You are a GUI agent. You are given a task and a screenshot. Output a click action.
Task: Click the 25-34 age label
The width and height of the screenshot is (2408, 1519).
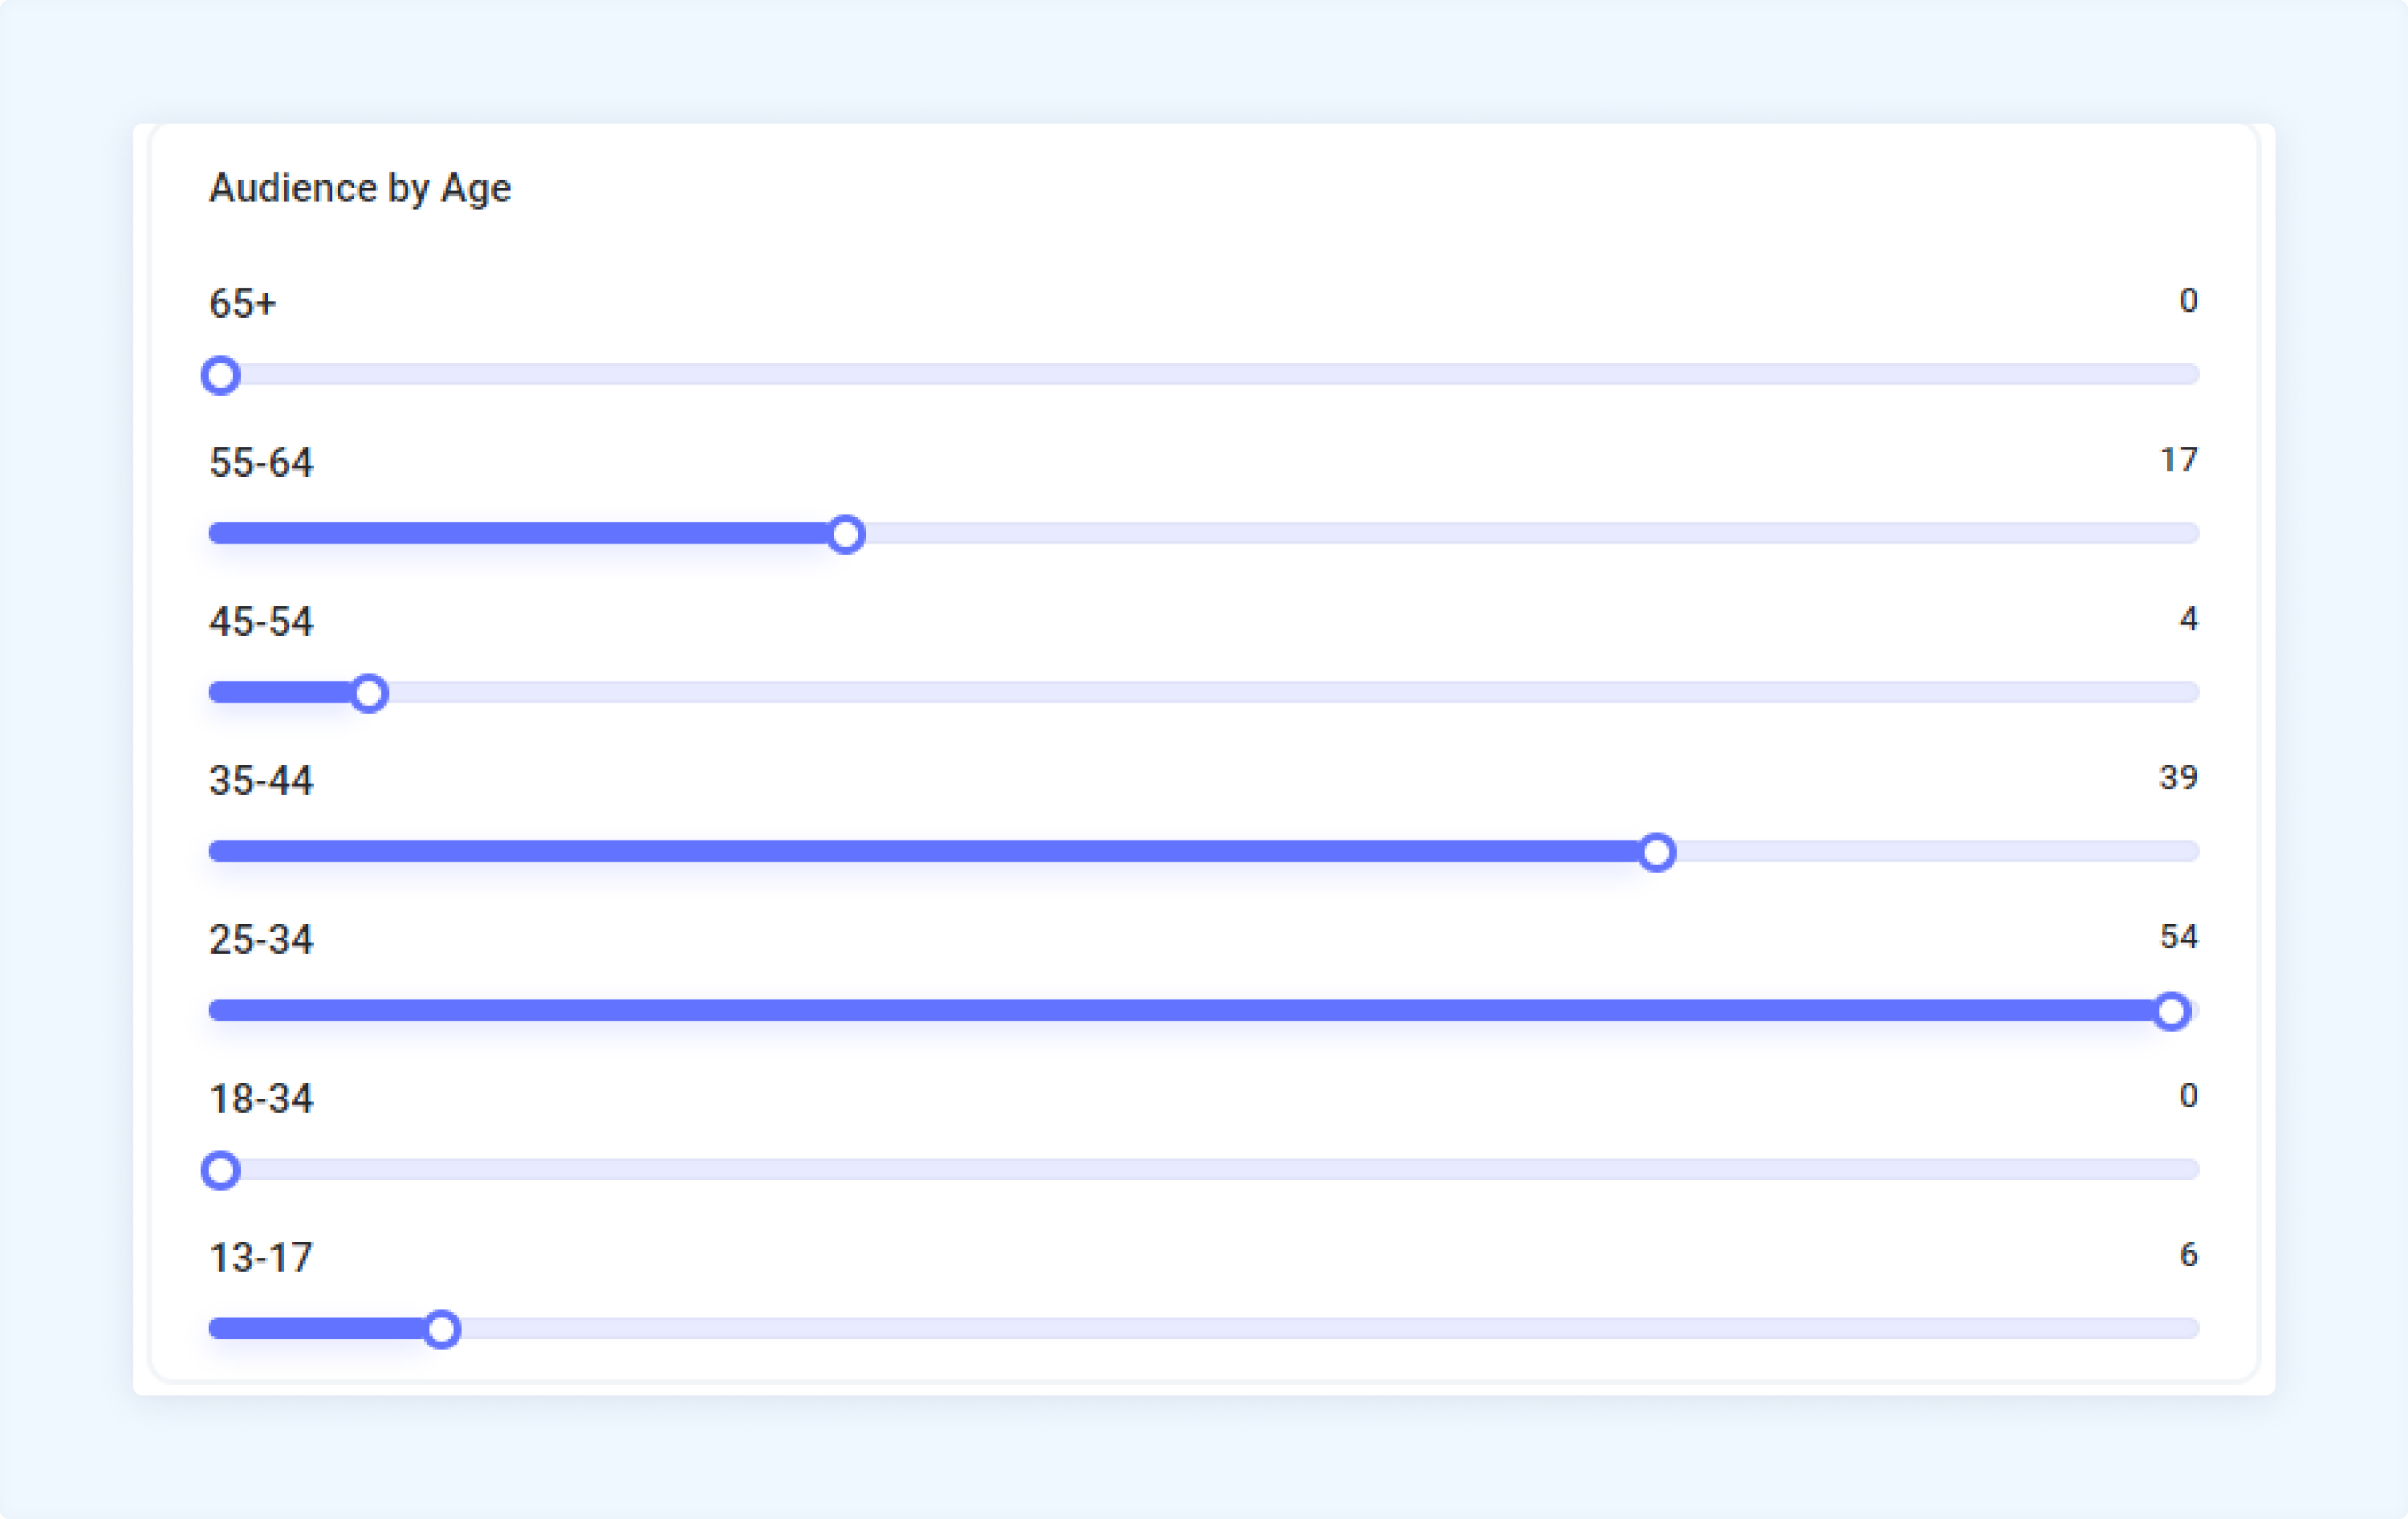261,939
